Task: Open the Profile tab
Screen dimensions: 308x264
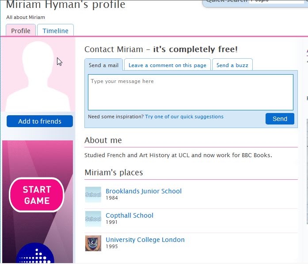Action: click(x=21, y=30)
